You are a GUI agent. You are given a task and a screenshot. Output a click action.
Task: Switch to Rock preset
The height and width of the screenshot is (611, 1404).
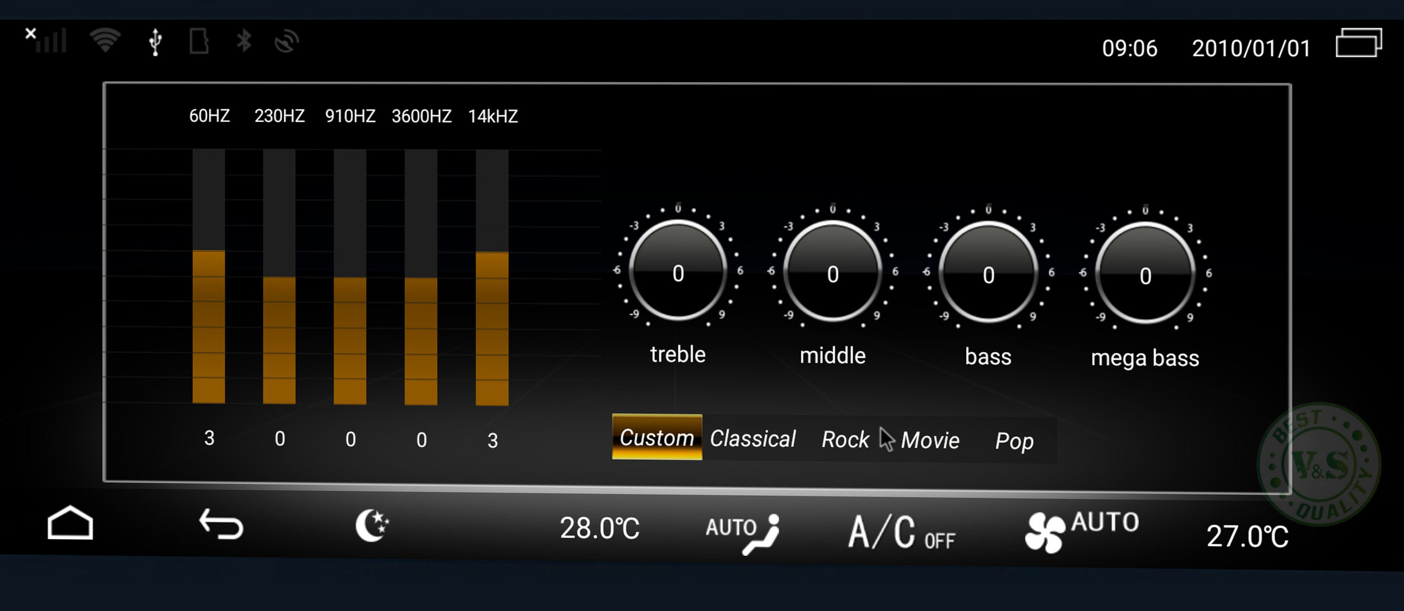click(845, 440)
